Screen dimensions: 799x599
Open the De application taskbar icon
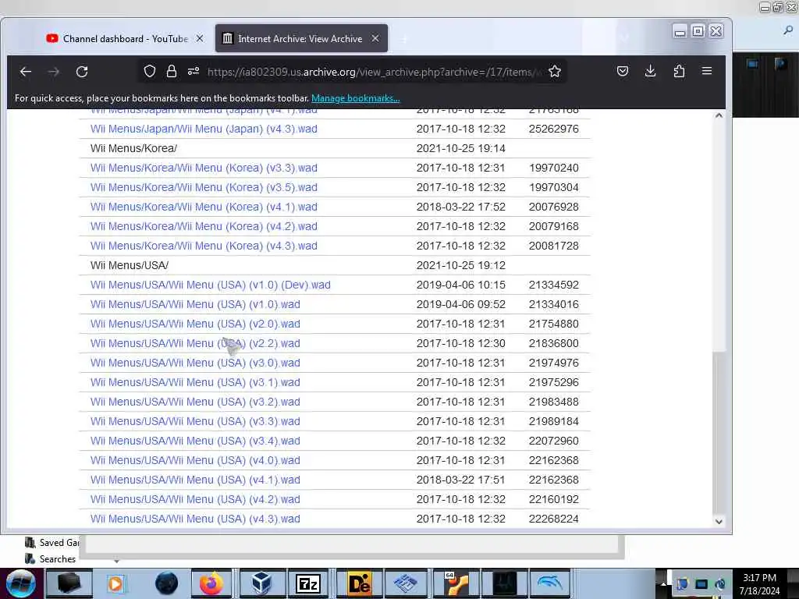[358, 583]
